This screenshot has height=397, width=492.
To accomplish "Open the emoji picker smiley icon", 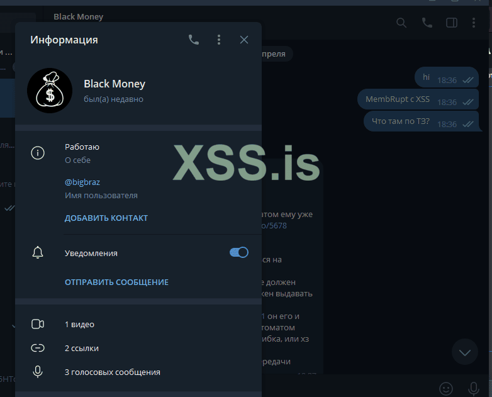I will [x=446, y=389].
